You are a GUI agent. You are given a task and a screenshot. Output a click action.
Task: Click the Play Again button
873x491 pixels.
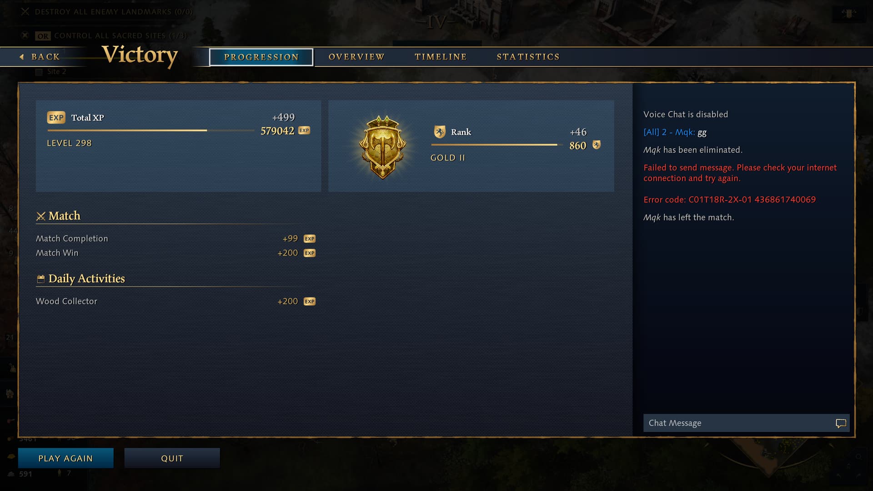point(66,458)
